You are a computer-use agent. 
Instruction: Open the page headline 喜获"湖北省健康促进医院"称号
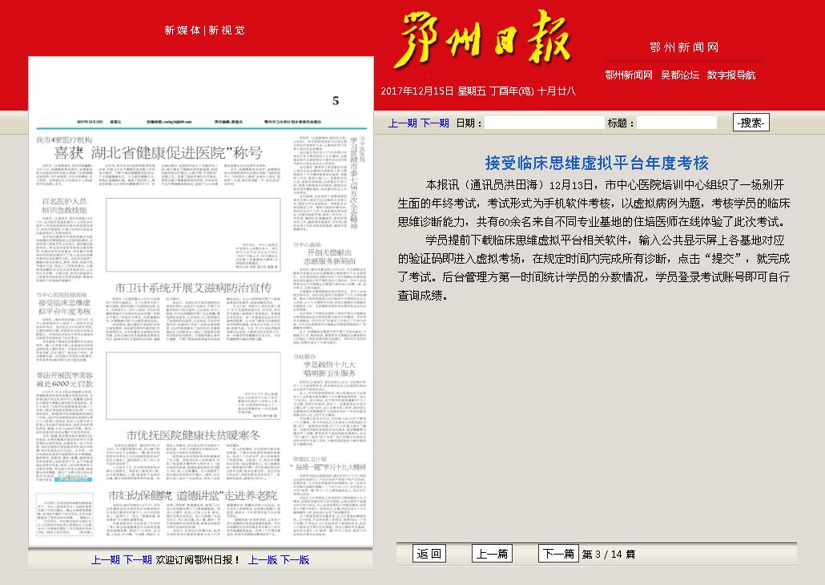pyautogui.click(x=158, y=153)
